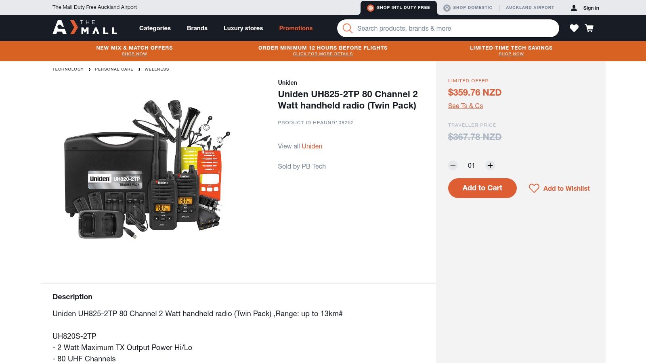Open the shopping cart icon
This screenshot has width=646, height=363.
[589, 28]
